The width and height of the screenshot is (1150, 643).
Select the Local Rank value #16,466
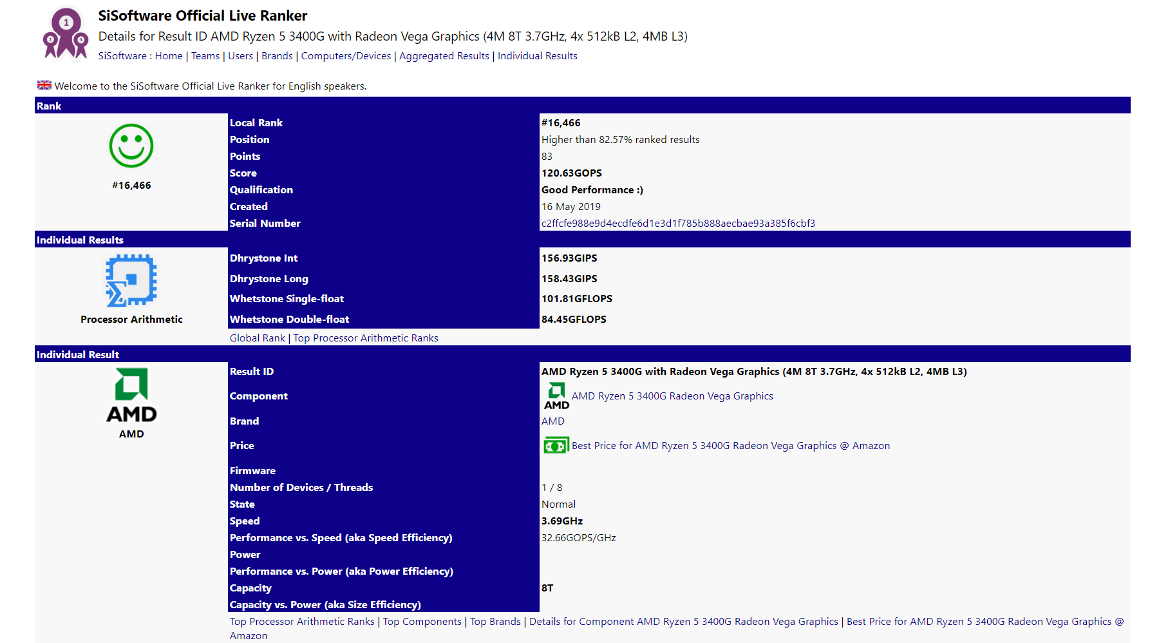coord(561,123)
